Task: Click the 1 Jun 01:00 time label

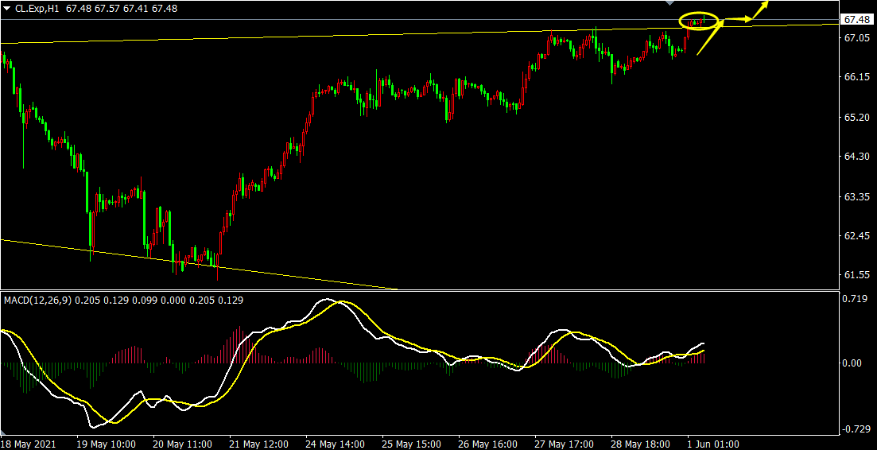Action: (x=713, y=444)
